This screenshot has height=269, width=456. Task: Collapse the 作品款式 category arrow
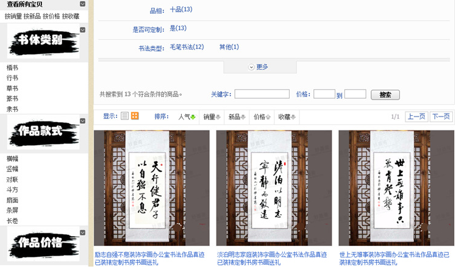click(x=82, y=121)
